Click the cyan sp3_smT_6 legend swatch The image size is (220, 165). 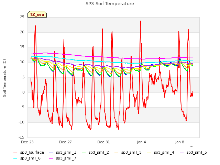[x=15, y=159]
